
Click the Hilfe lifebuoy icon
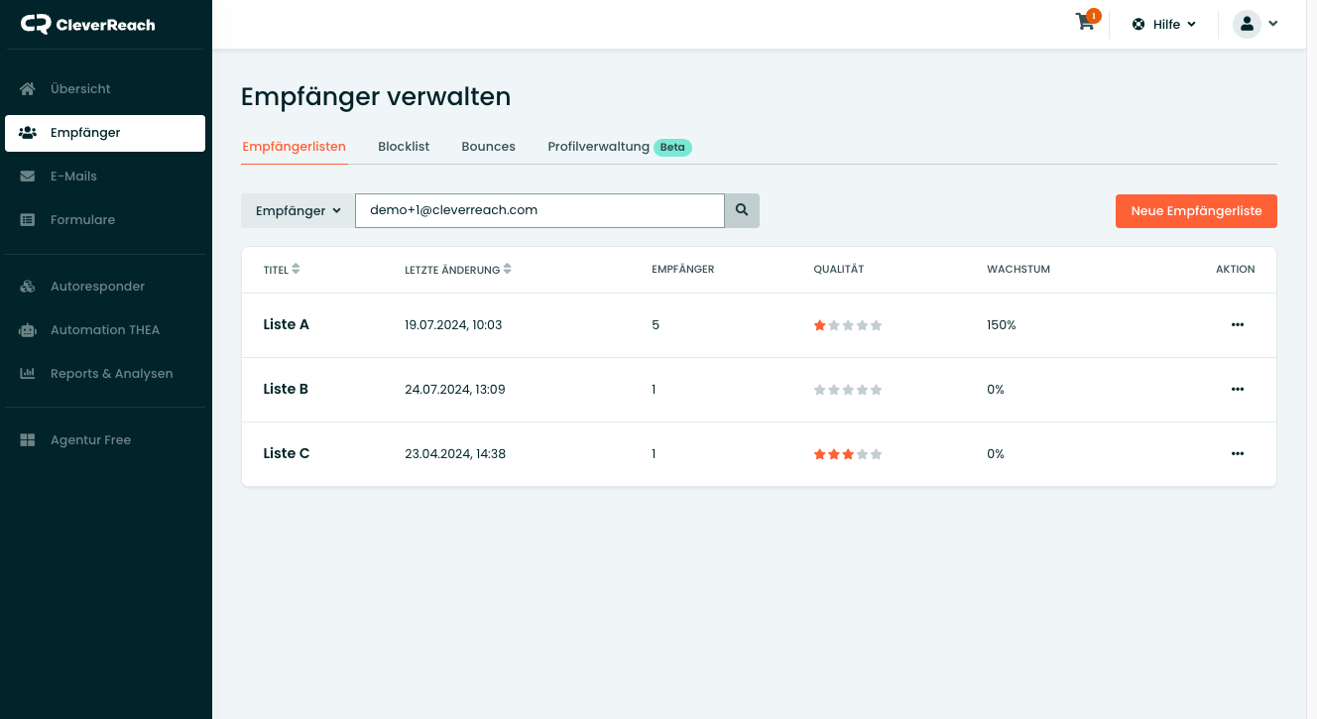[1138, 24]
